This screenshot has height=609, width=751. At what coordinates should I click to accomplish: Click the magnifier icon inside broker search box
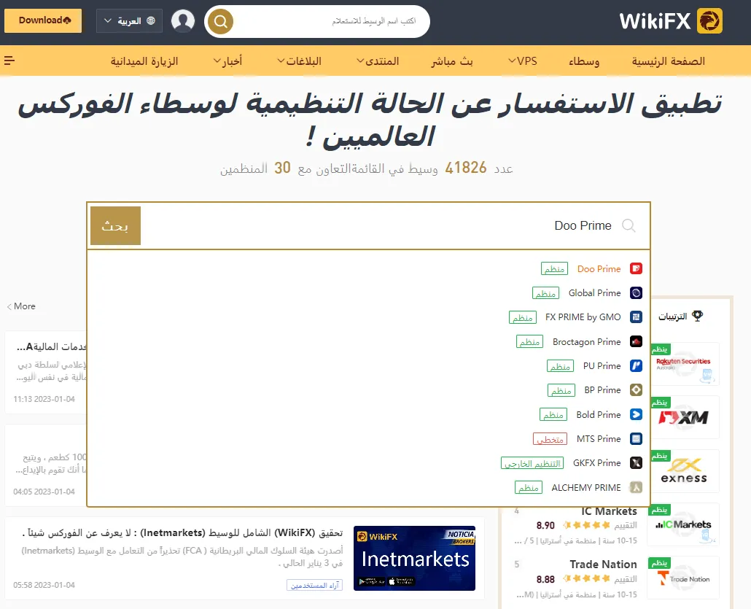tap(629, 225)
